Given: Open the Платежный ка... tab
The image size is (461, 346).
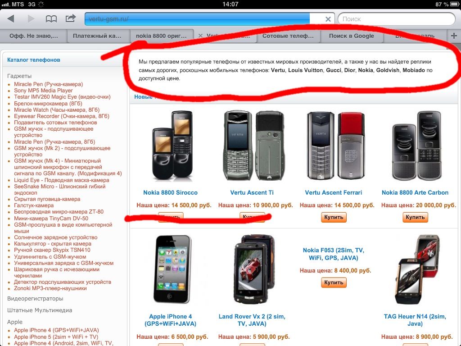Looking at the screenshot, I should (x=97, y=36).
